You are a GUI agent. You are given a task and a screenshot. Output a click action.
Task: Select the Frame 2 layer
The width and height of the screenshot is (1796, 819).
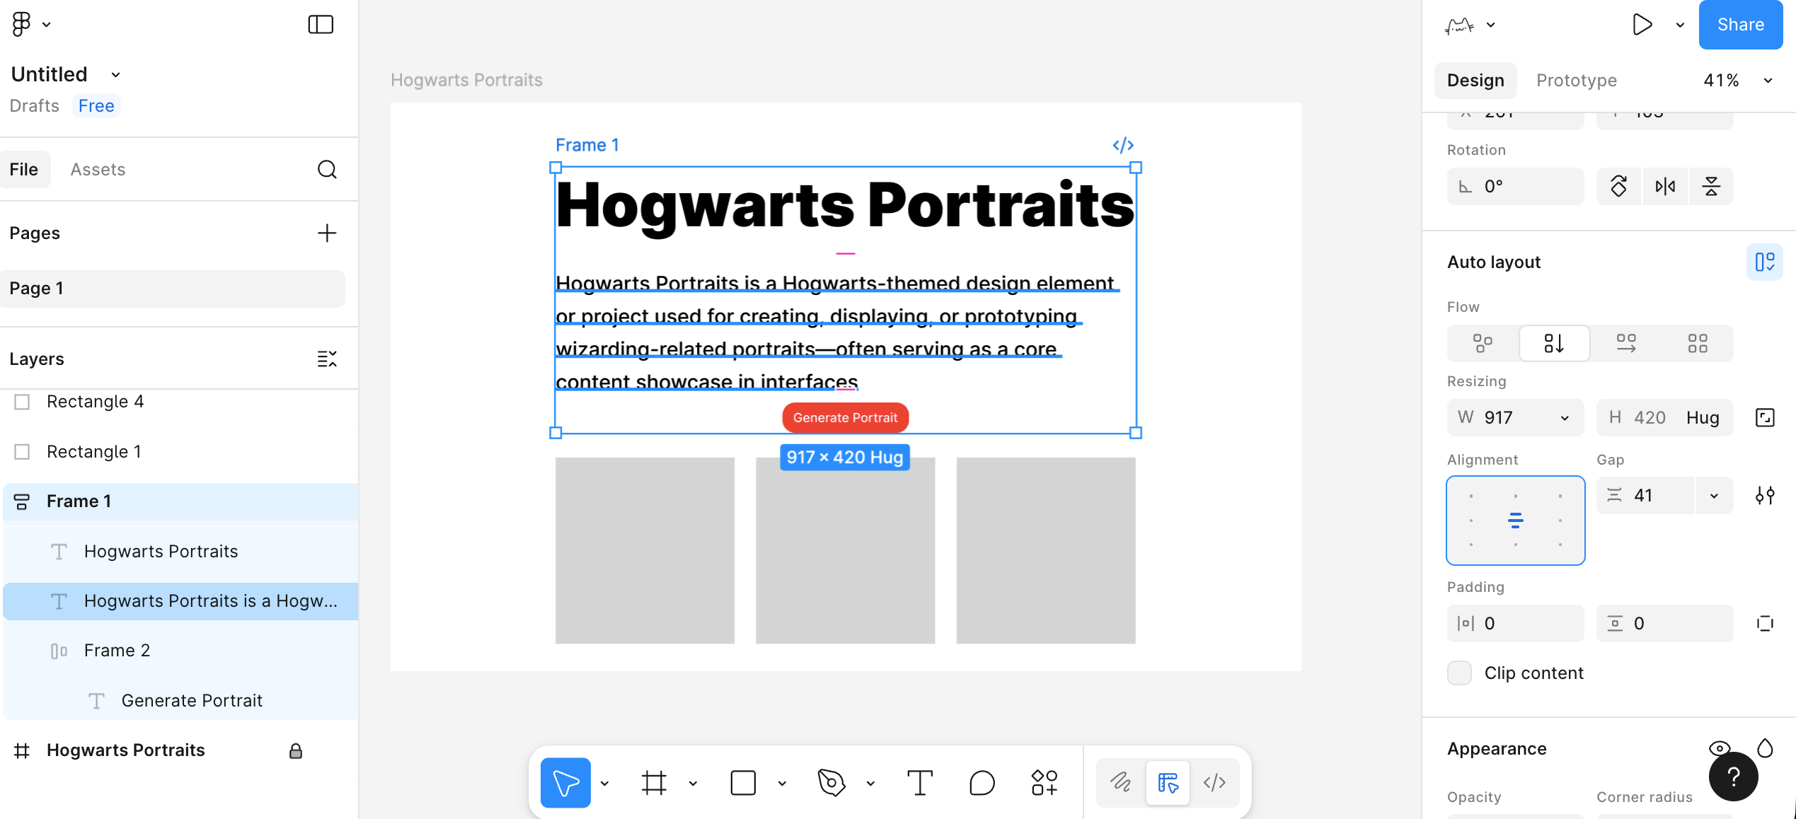(117, 650)
